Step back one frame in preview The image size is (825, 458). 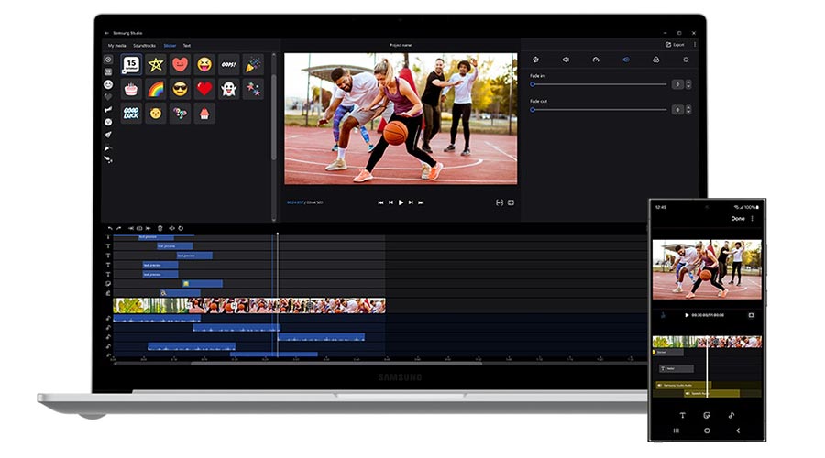tap(390, 202)
